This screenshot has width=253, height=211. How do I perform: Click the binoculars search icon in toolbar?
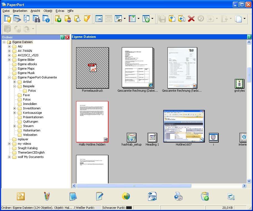tap(36, 19)
